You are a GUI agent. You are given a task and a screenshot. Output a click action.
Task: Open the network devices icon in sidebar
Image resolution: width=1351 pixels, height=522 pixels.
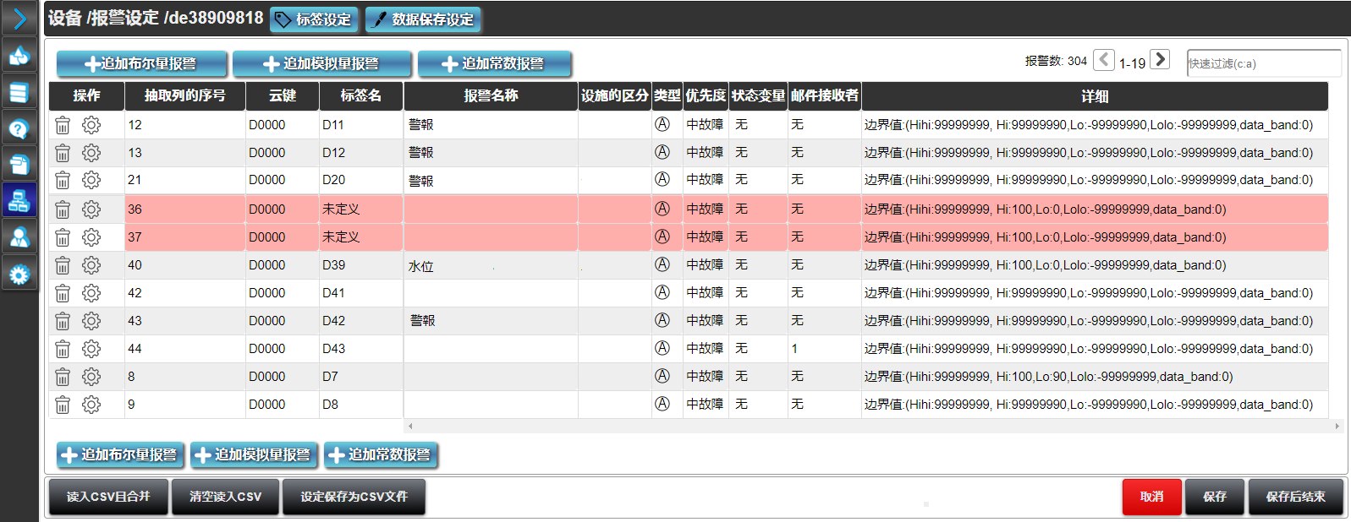pos(19,200)
